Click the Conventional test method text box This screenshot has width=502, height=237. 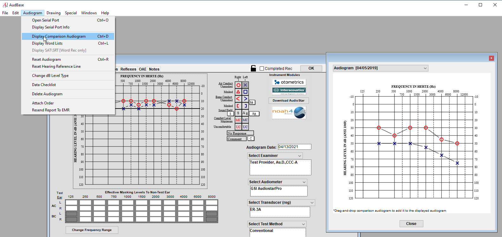[x=277, y=232]
